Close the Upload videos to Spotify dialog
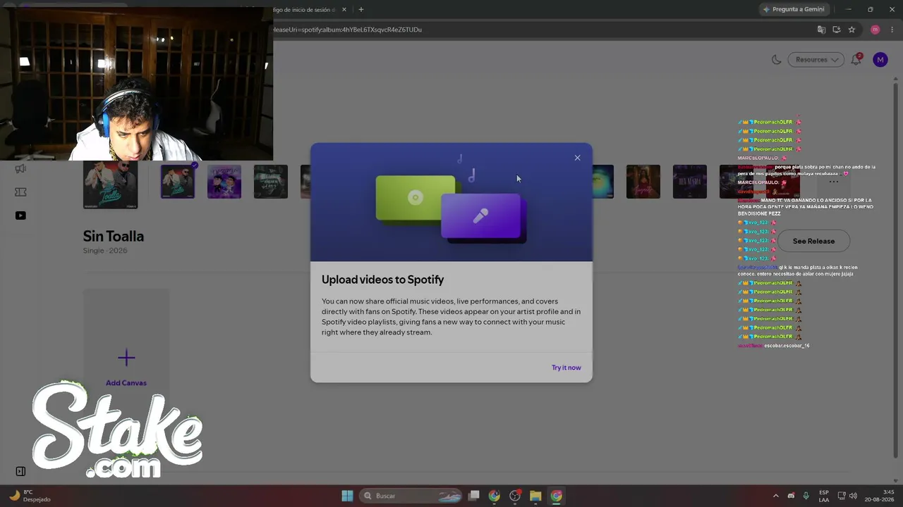The height and width of the screenshot is (507, 903). (x=577, y=158)
